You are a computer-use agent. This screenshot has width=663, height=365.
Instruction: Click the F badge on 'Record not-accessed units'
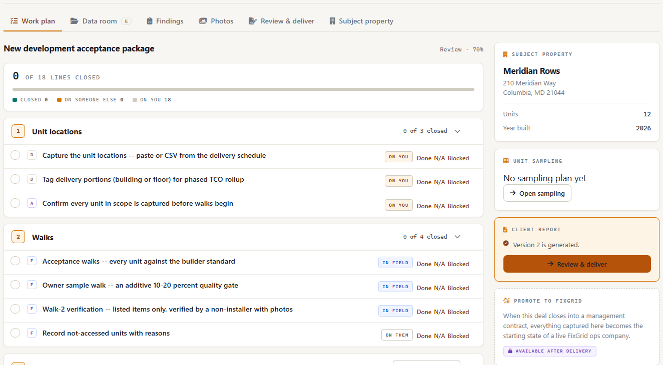[x=32, y=333]
